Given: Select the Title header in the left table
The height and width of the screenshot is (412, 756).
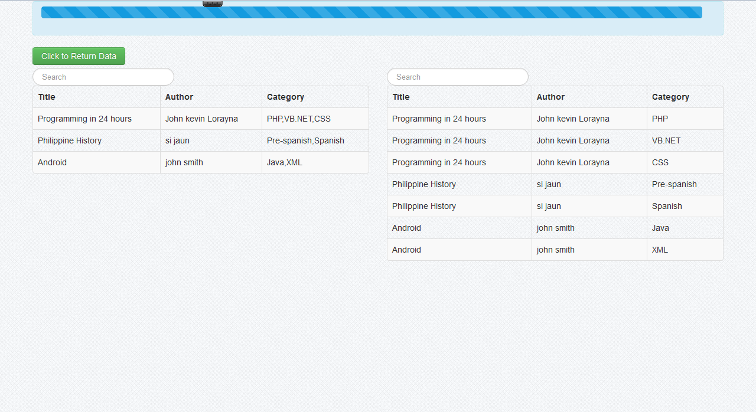Looking at the screenshot, I should coord(47,97).
